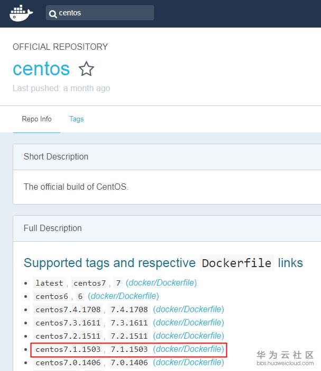This screenshot has height=371, width=321.
Task: Click the Short Description panel header
Action: click(x=56, y=156)
